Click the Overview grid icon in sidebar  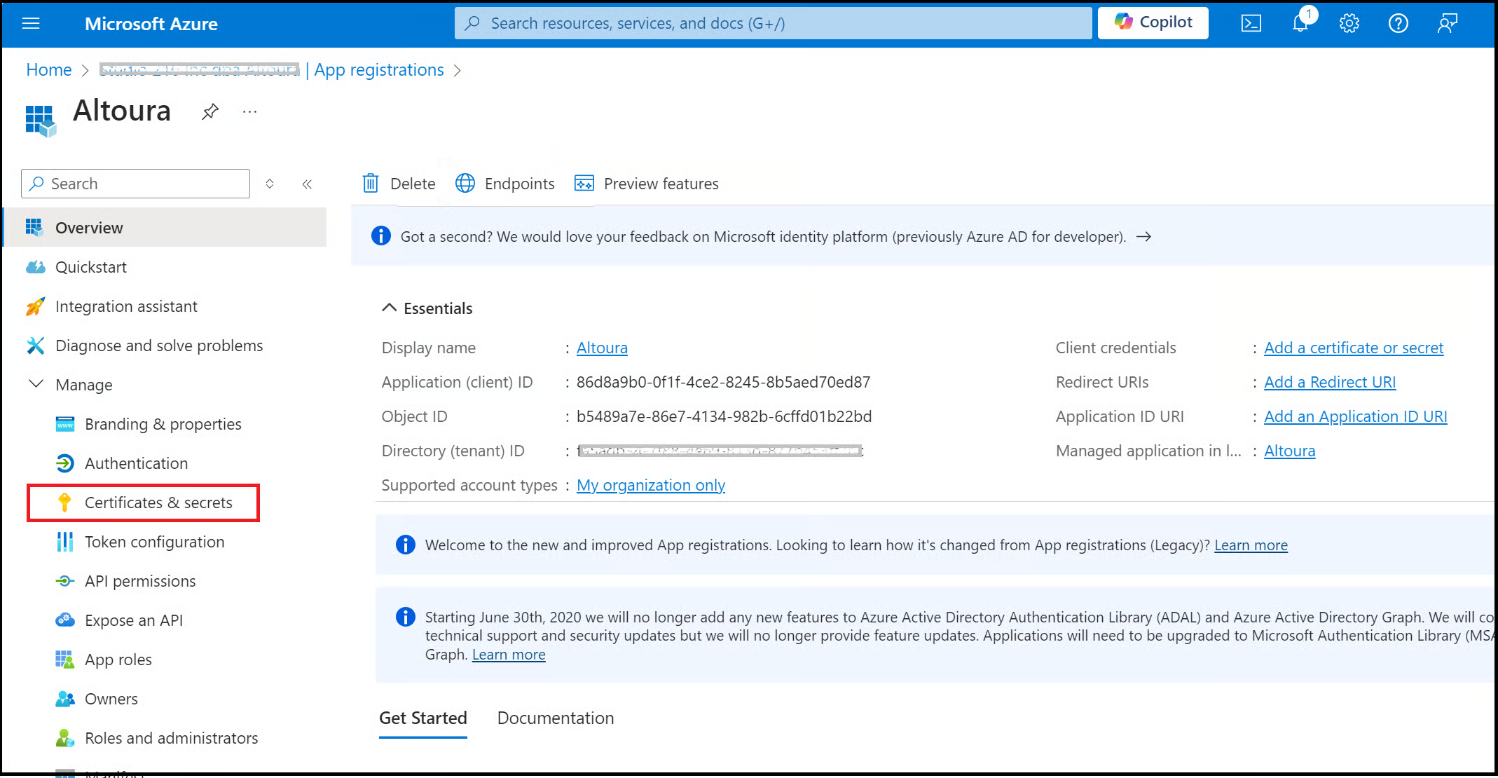[x=34, y=228]
